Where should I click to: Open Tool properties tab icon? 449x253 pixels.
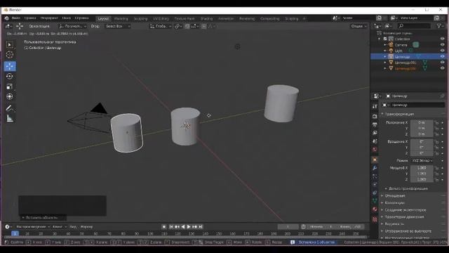[x=375, y=106]
